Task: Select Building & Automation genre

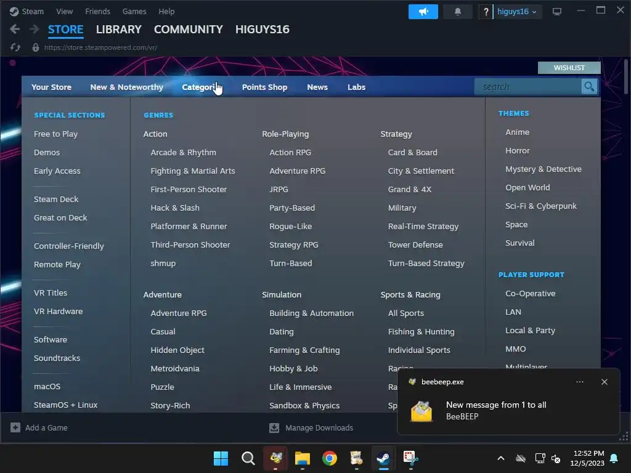Action: [x=311, y=313]
